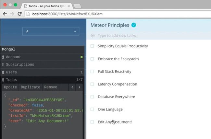Click the Todos collection icon
This screenshot has width=211, height=139.
(x=3, y=80)
